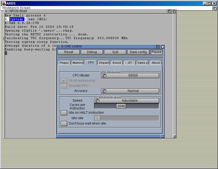Click the shell cursor block
218x169 pixels.
[6, 53]
